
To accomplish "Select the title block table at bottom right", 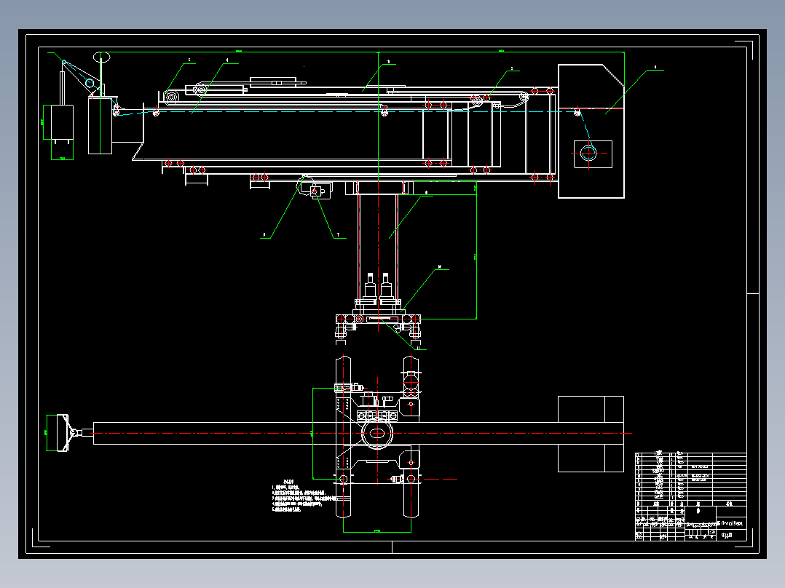I will (691, 524).
